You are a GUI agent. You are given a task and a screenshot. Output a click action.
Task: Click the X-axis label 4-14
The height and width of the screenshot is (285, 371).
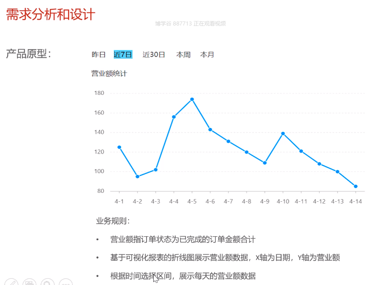[x=356, y=202]
